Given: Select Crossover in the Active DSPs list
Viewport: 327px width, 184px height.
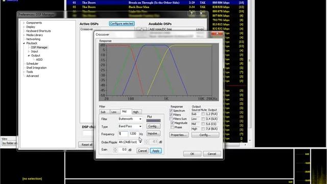Looking at the screenshot, I should pyautogui.click(x=87, y=29).
